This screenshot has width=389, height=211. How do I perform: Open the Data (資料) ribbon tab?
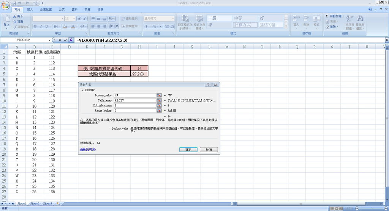click(x=75, y=9)
